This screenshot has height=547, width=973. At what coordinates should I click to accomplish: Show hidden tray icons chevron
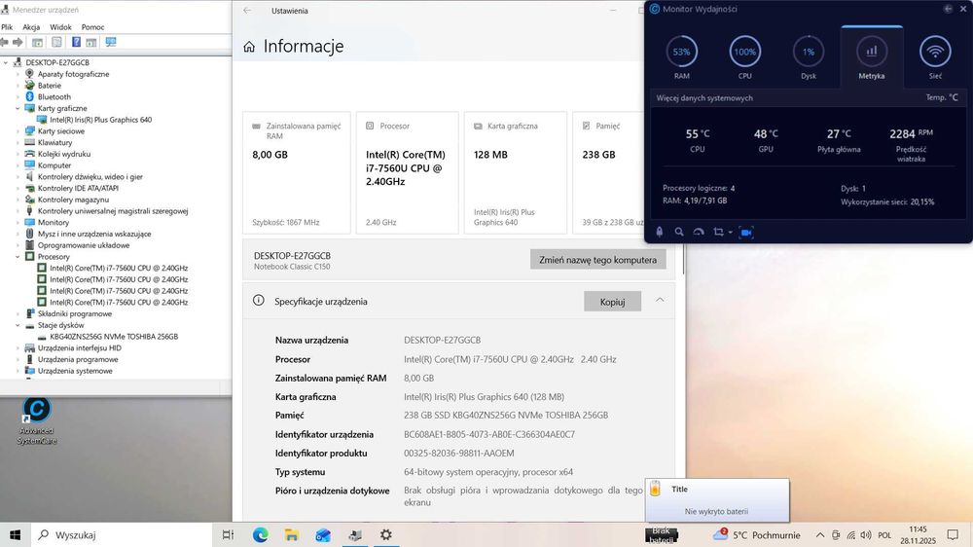pos(819,534)
